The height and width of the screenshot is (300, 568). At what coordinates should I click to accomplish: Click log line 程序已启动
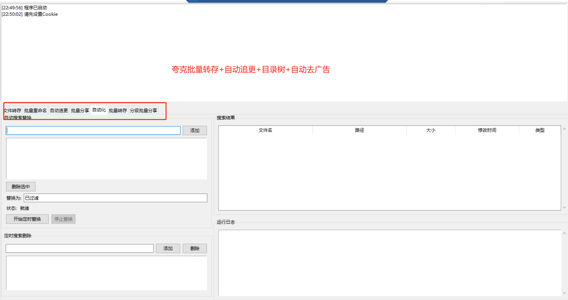pos(24,8)
